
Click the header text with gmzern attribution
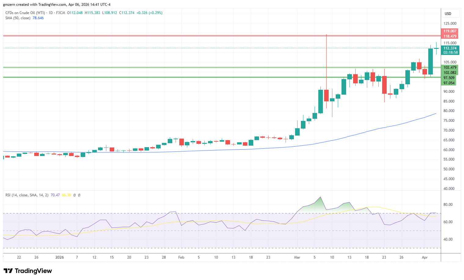pos(57,5)
